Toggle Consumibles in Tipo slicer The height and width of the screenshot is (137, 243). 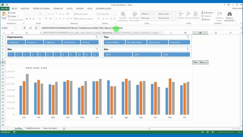coord(114,42)
